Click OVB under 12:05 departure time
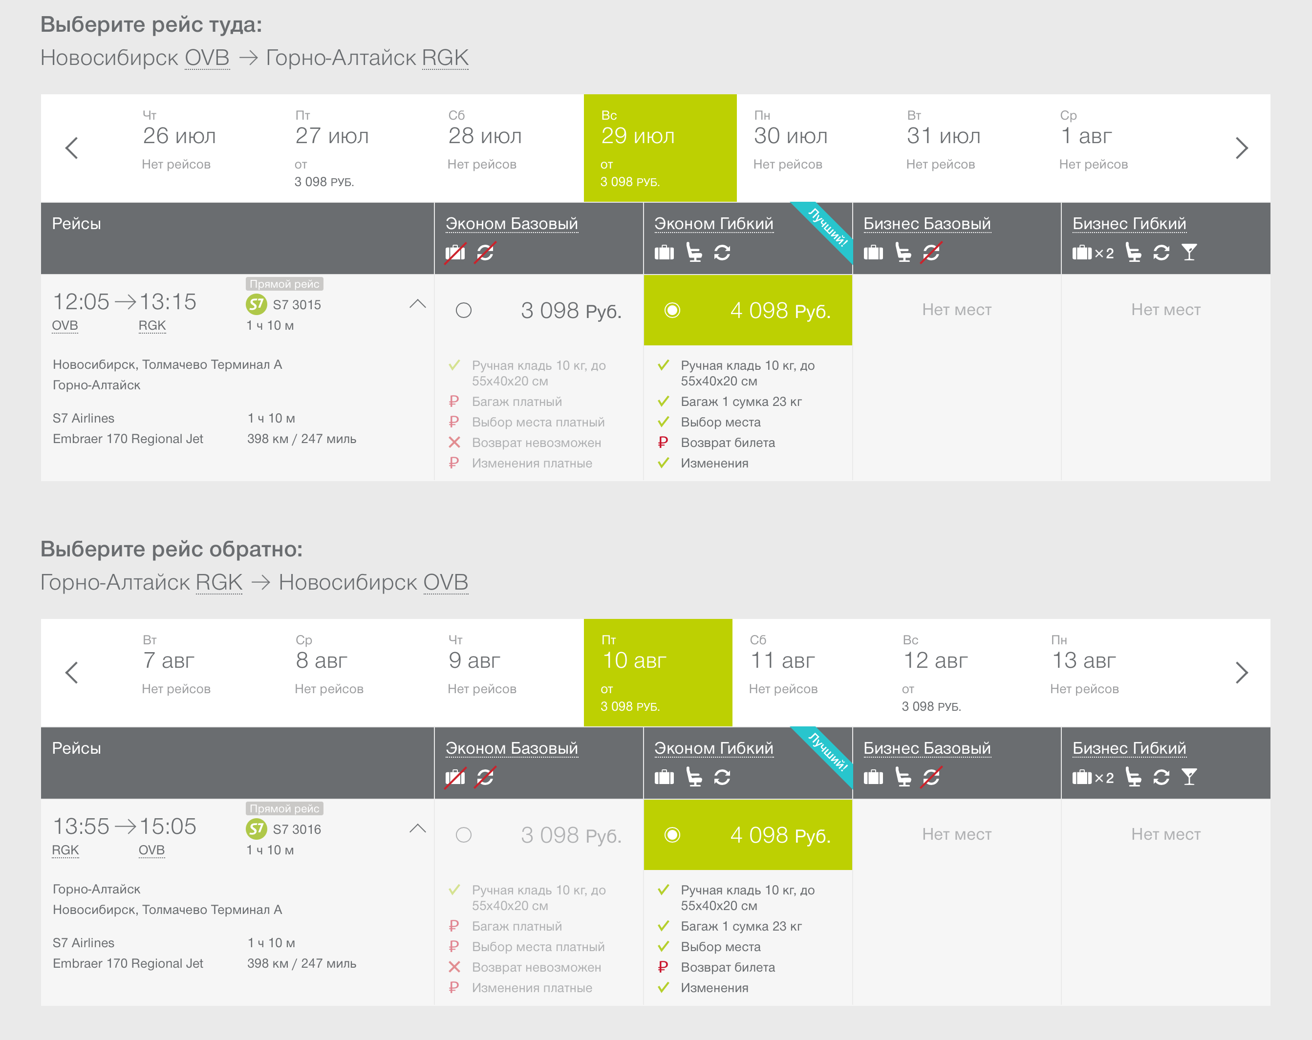Viewport: 1312px width, 1040px height. point(65,325)
